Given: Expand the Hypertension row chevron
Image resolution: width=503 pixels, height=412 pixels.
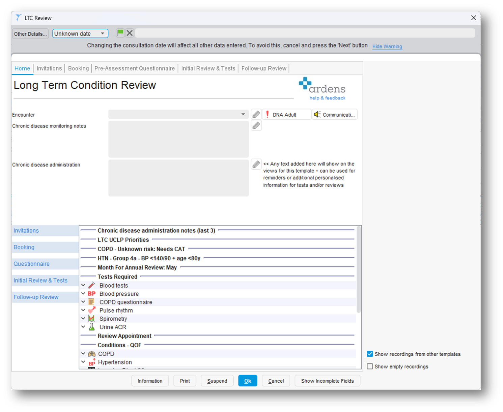Looking at the screenshot, I should (x=83, y=362).
